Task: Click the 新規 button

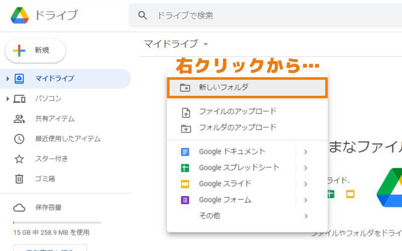Action: 35,51
